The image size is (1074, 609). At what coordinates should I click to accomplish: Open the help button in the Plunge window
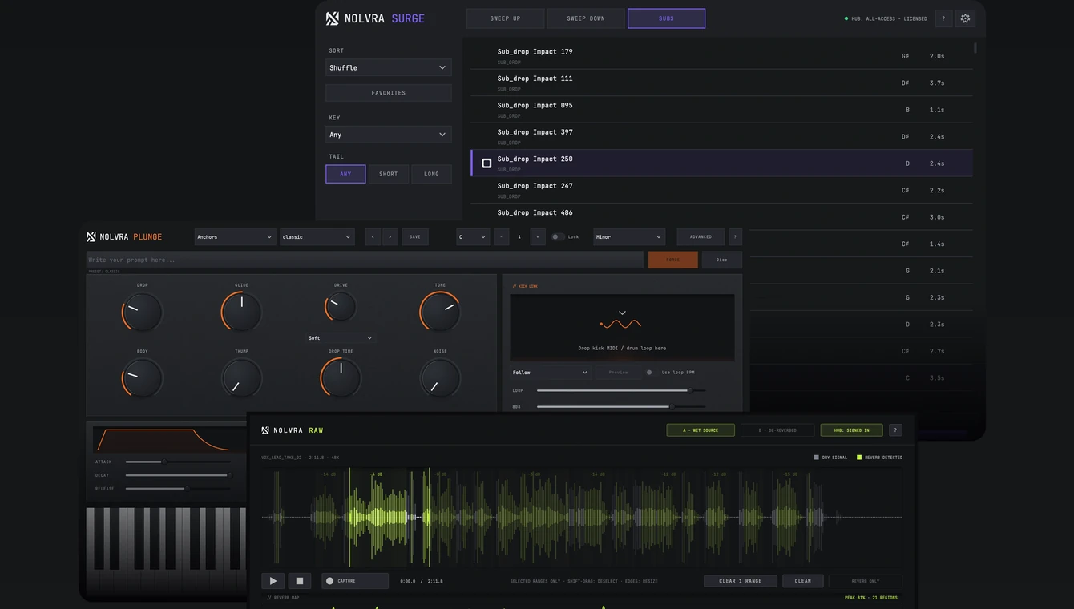[736, 236]
